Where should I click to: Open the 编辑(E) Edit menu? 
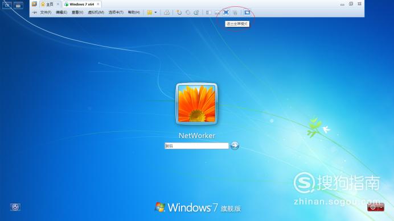point(61,12)
